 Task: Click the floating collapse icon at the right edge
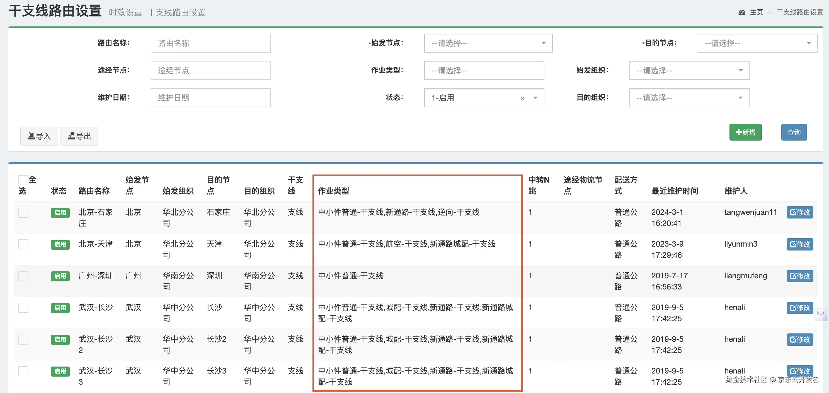tap(820, 313)
